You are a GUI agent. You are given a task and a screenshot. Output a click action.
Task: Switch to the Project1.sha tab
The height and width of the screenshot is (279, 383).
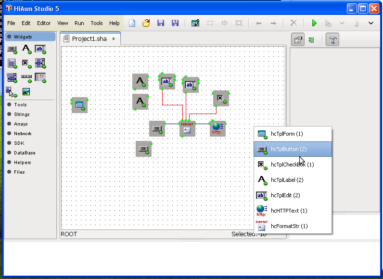pyautogui.click(x=89, y=38)
